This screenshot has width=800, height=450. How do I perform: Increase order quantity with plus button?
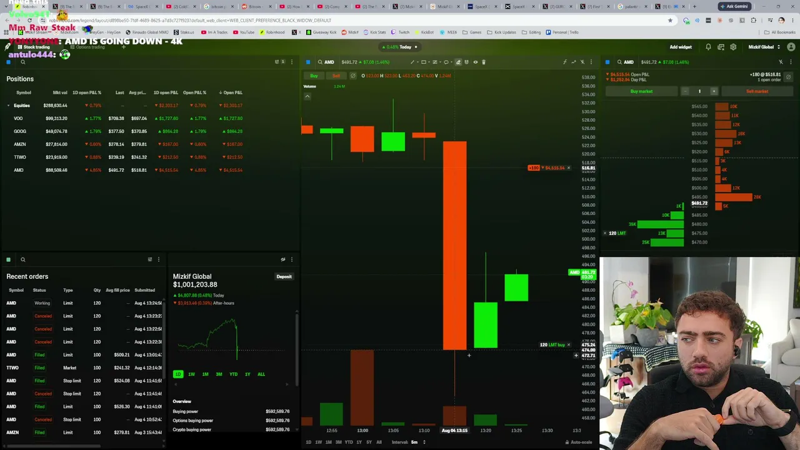(x=714, y=91)
